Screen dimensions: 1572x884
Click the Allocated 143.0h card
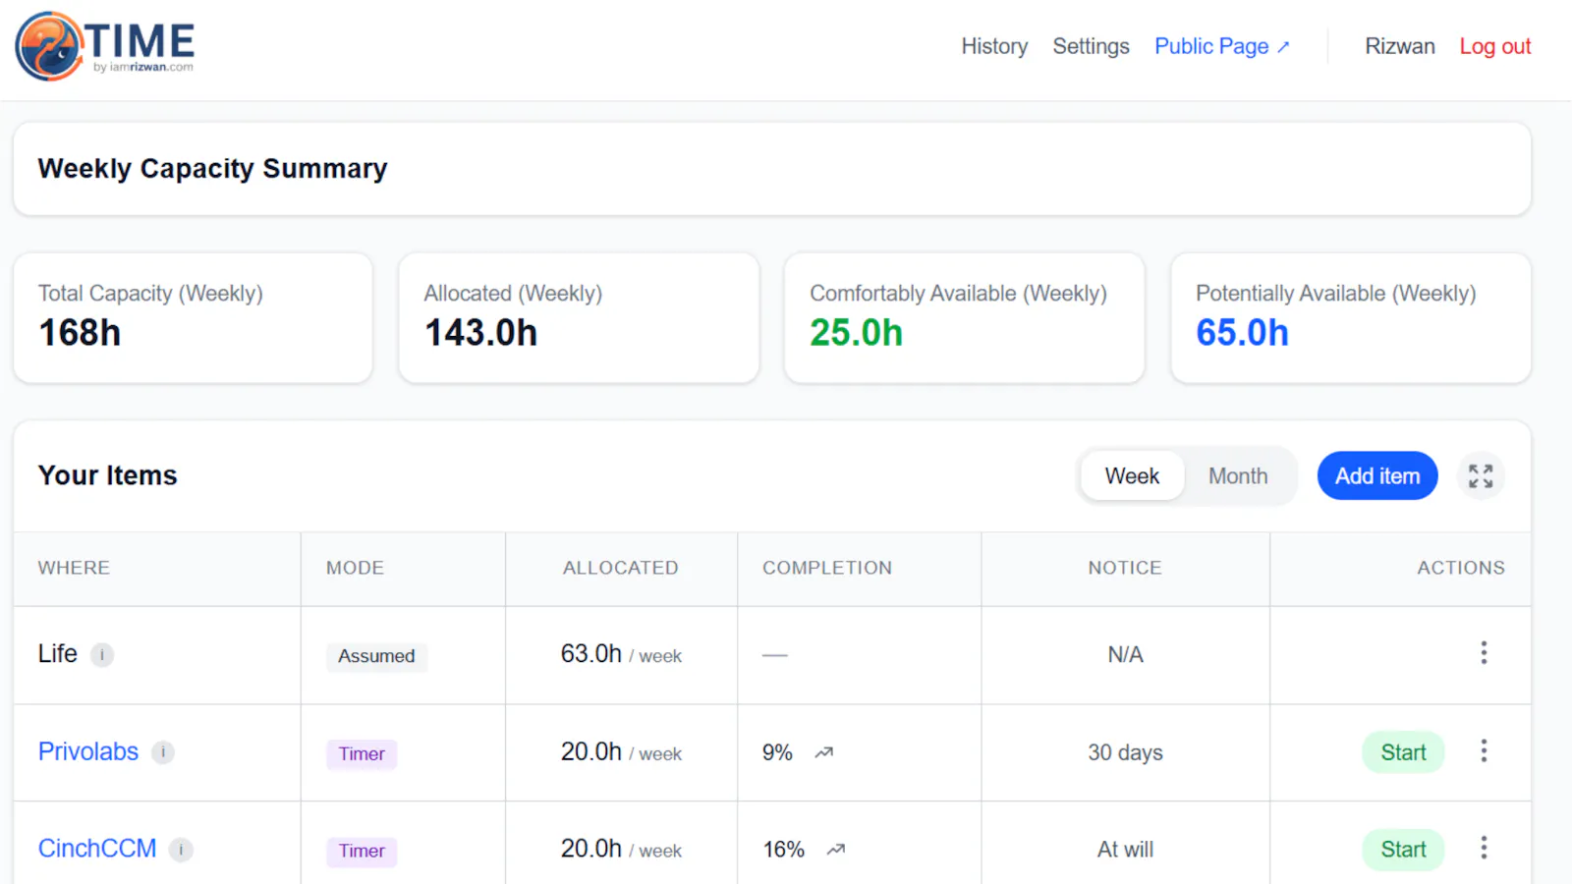579,318
